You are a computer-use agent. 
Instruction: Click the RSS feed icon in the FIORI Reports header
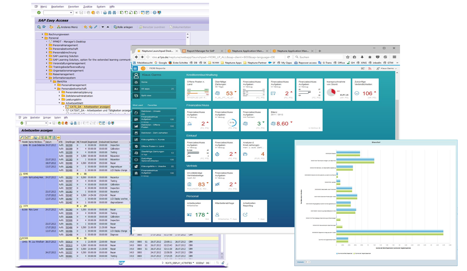[370, 69]
